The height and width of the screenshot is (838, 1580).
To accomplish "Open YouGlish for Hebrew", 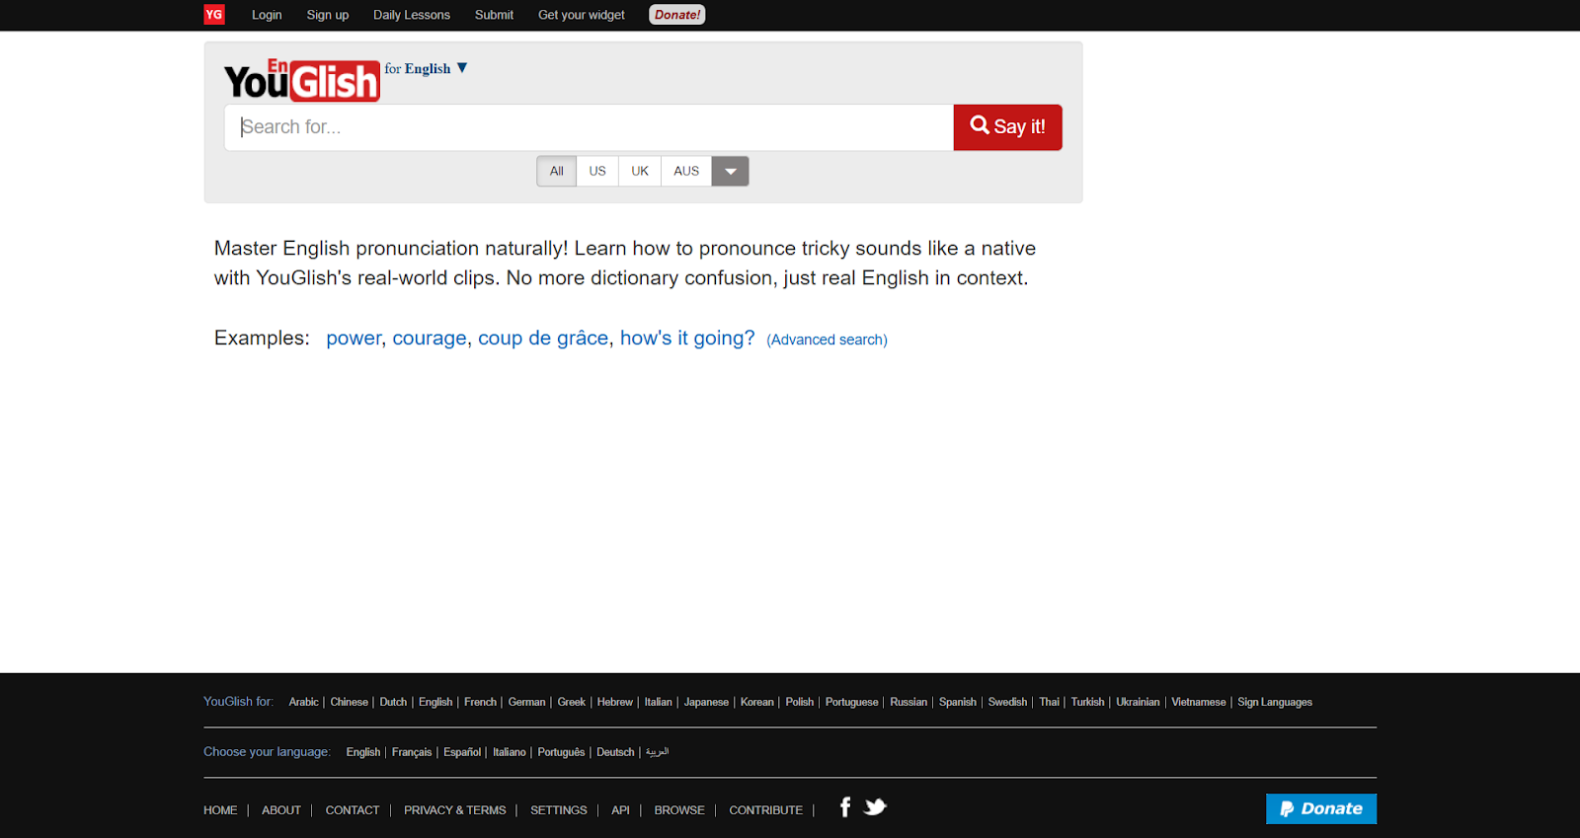I will [x=614, y=702].
